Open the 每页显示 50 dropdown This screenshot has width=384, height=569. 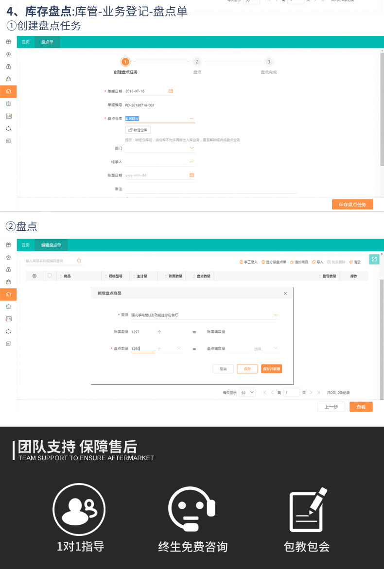click(x=247, y=392)
